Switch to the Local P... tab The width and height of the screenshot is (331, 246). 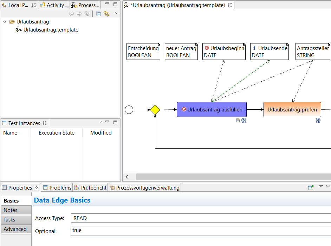click(x=18, y=5)
